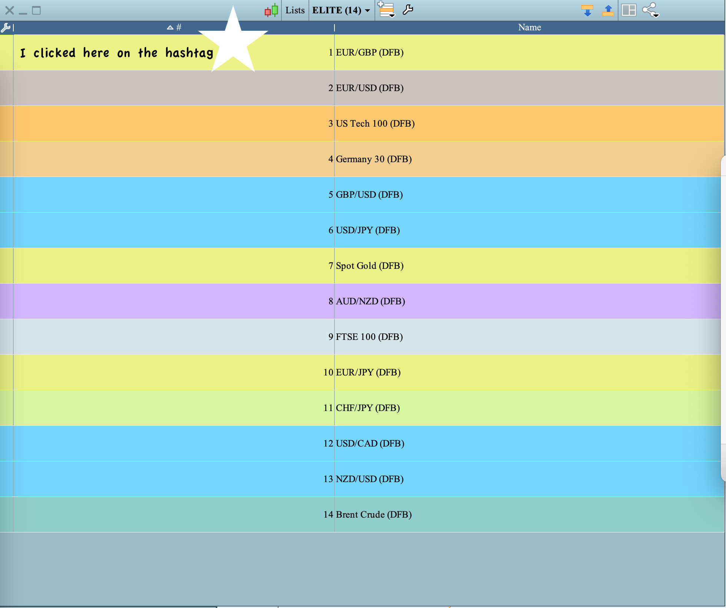Click wrench icon in column header corner
The image size is (726, 608).
6,27
